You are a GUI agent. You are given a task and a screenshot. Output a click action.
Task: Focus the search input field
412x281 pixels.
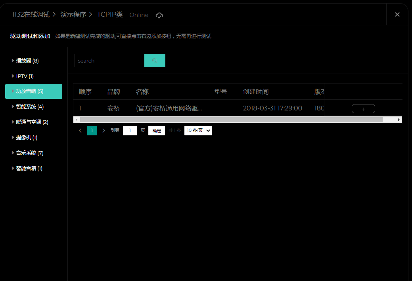point(108,61)
